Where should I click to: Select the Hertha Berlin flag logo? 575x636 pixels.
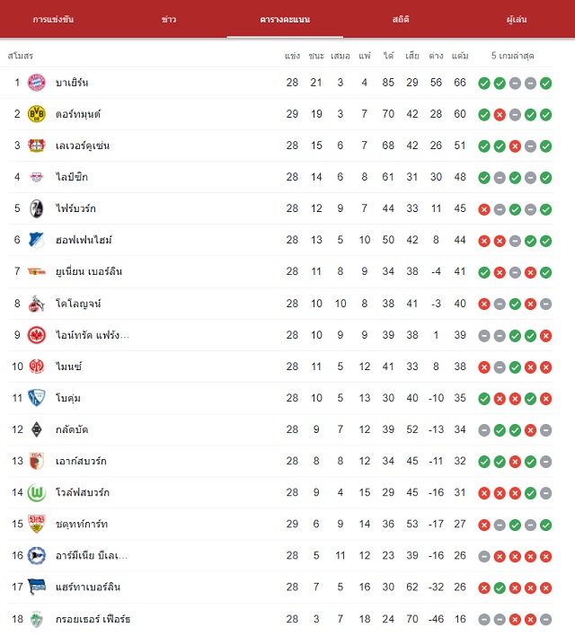coord(37,587)
